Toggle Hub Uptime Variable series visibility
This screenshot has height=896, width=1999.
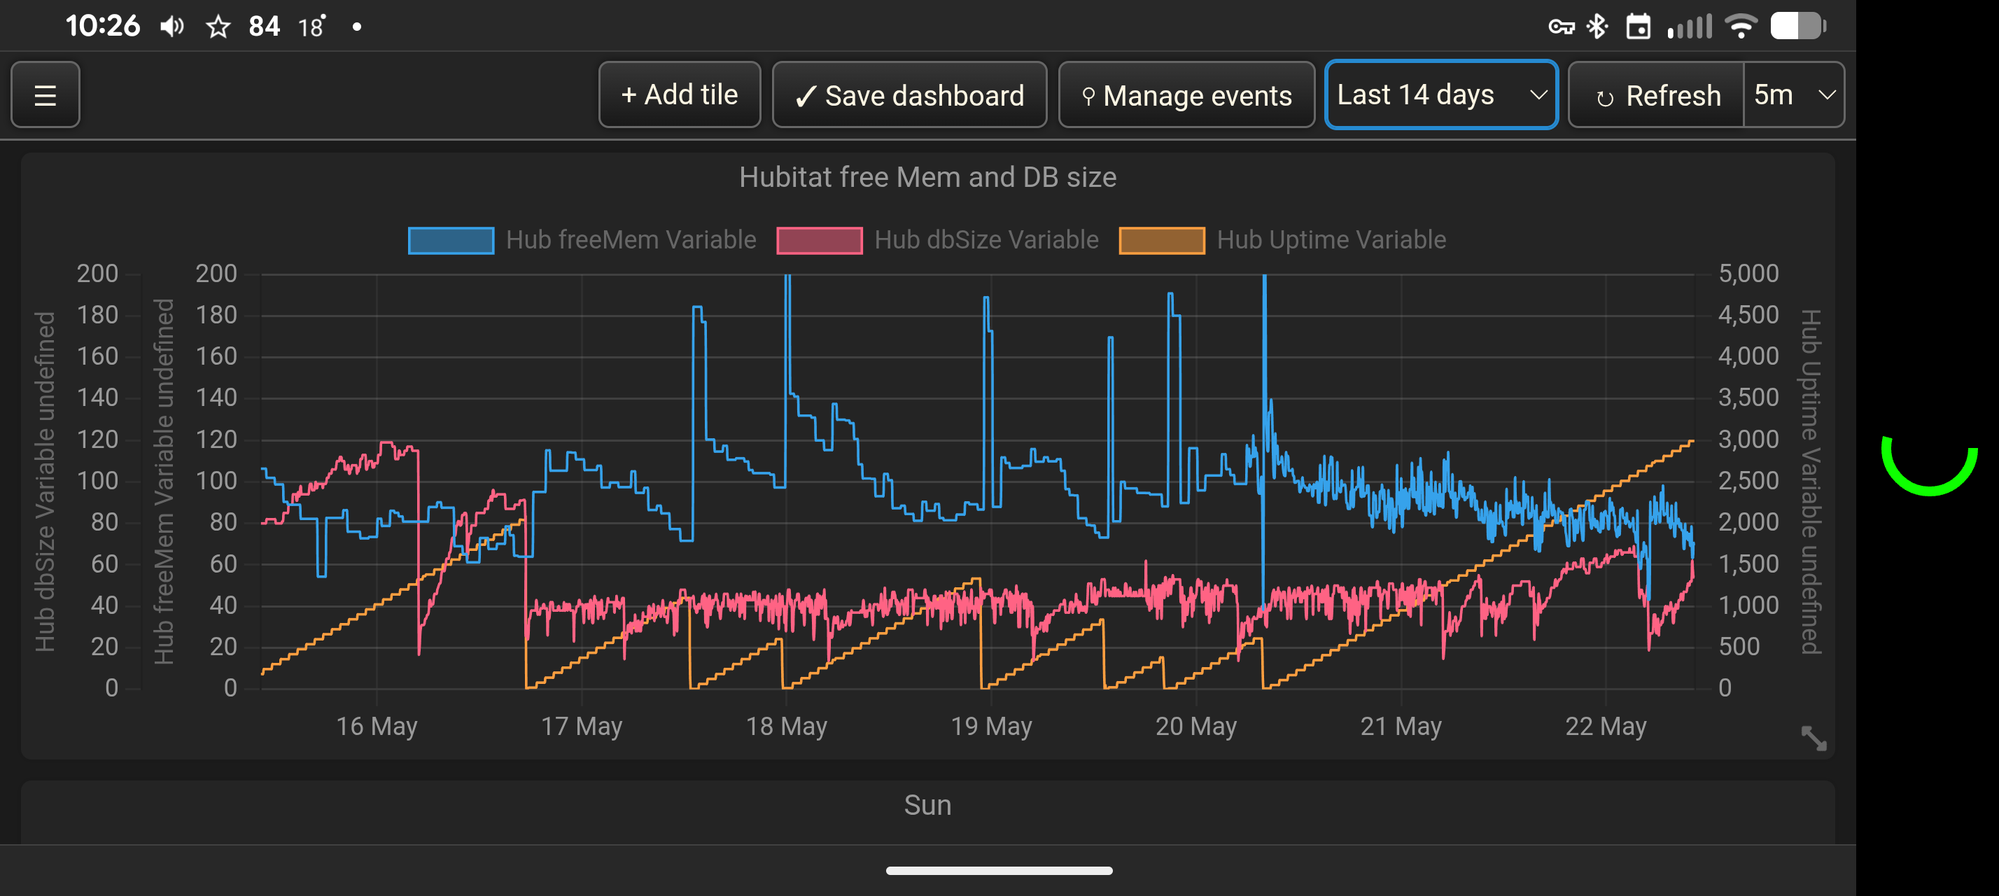tap(1282, 239)
